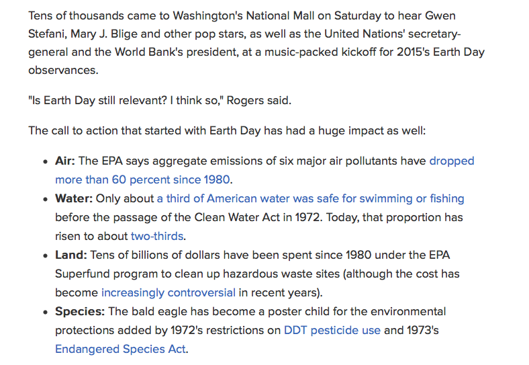The height and width of the screenshot is (365, 529).
Task: Open the "Endangered Species Act" link
Action: pos(121,350)
